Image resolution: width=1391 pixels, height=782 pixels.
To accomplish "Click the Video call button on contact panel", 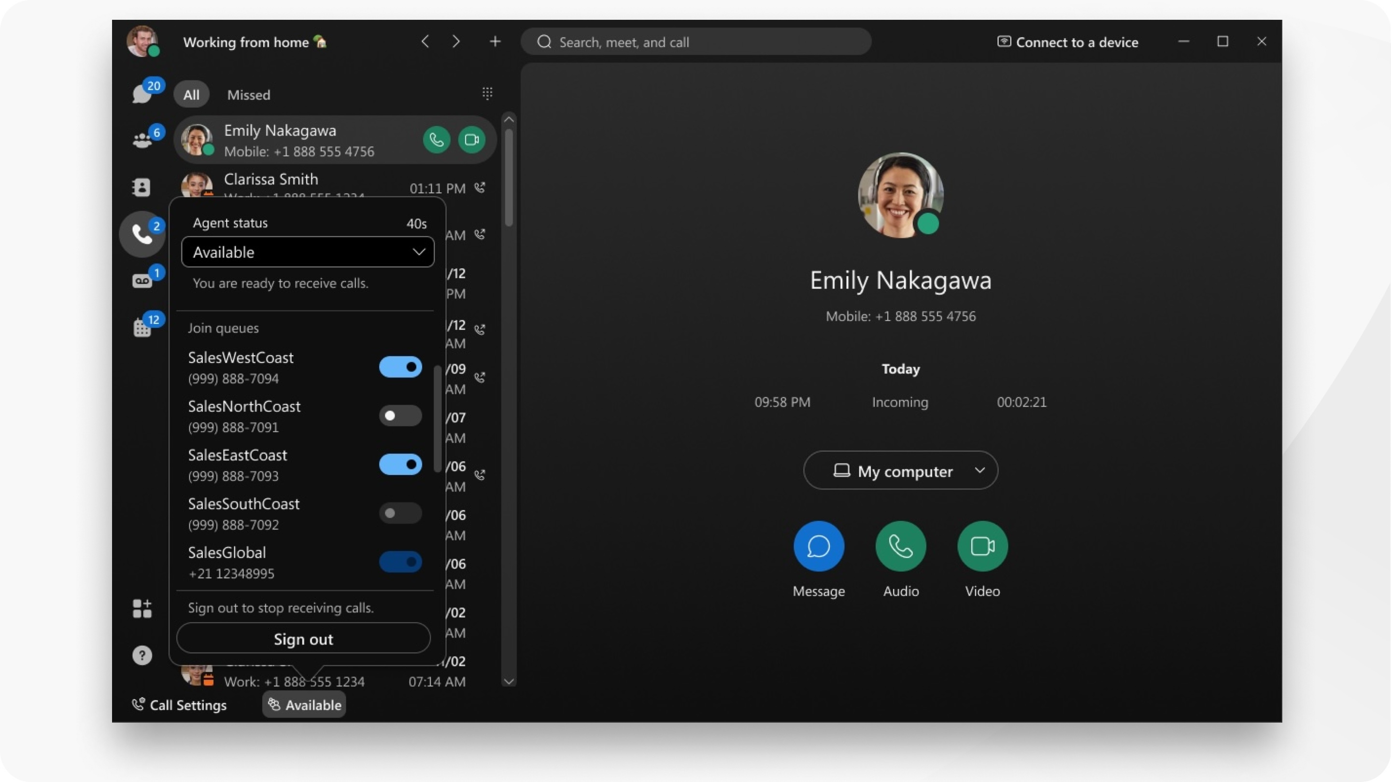I will click(x=982, y=545).
